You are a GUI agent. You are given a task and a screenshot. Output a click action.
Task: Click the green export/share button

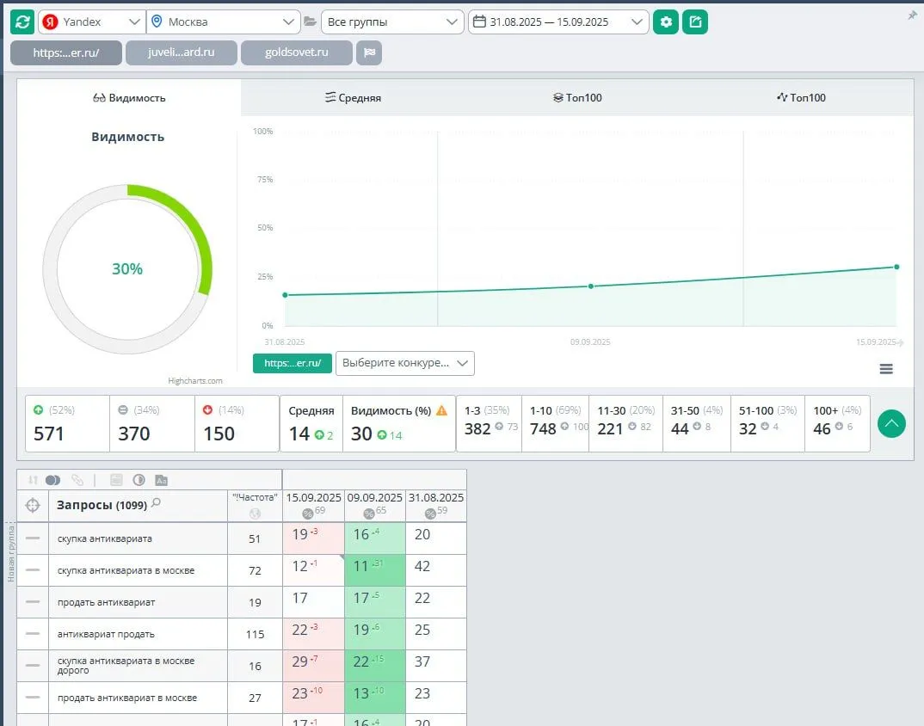(x=695, y=22)
